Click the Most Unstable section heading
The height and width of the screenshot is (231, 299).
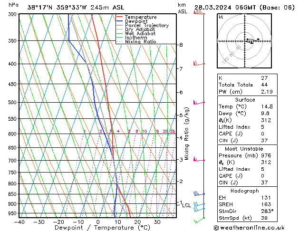pos(244,149)
